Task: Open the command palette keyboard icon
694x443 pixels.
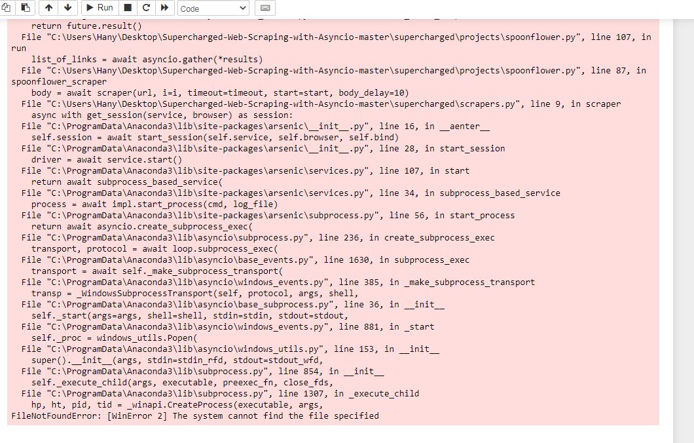Action: (x=265, y=7)
